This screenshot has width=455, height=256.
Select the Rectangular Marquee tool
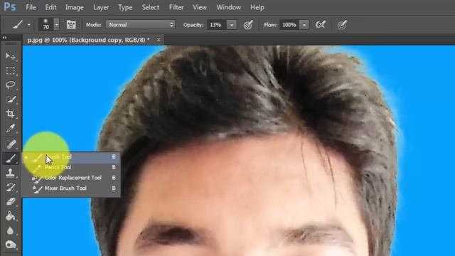point(11,70)
